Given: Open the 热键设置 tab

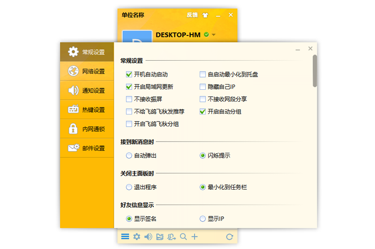Looking at the screenshot, I should 87,110.
